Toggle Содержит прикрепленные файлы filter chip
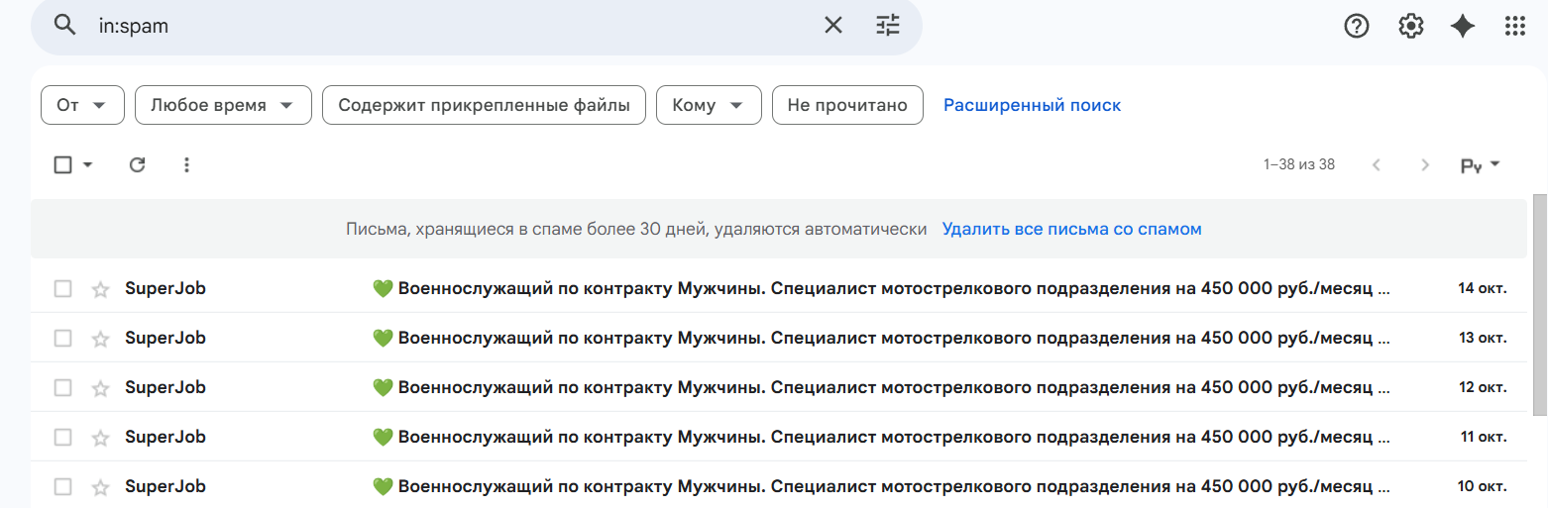Image resolution: width=1548 pixels, height=508 pixels. [484, 105]
